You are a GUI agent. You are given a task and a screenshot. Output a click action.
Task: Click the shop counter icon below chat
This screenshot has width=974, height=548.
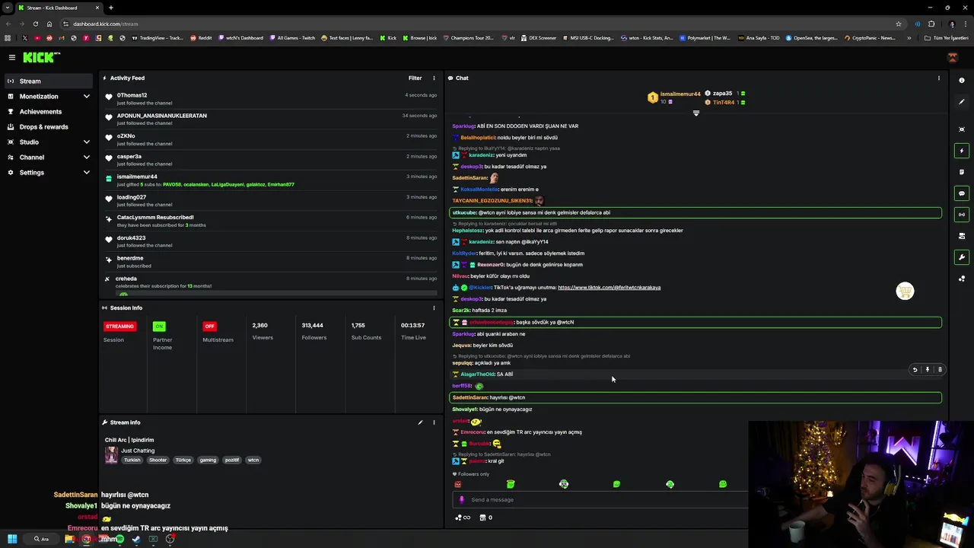click(484, 518)
